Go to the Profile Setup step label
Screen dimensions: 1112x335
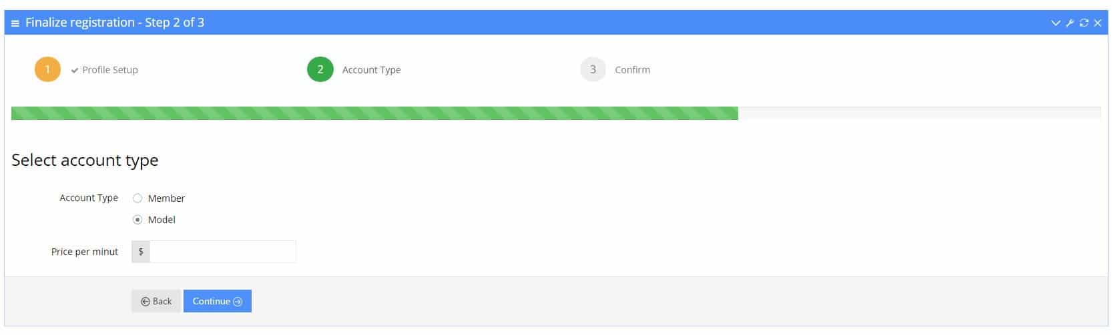point(110,70)
